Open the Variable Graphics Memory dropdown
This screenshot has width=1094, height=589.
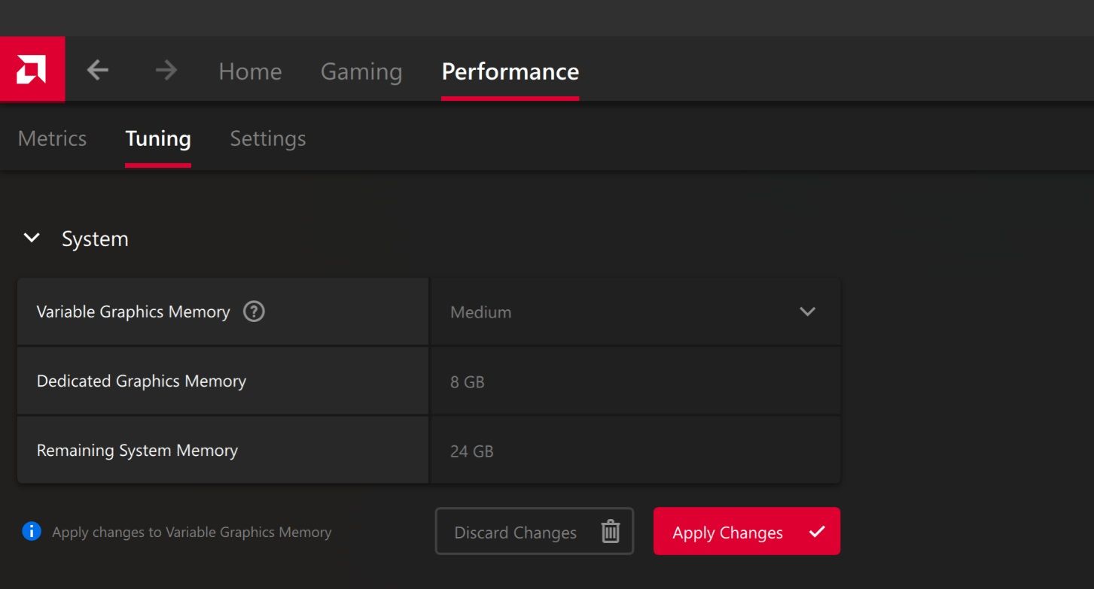635,311
